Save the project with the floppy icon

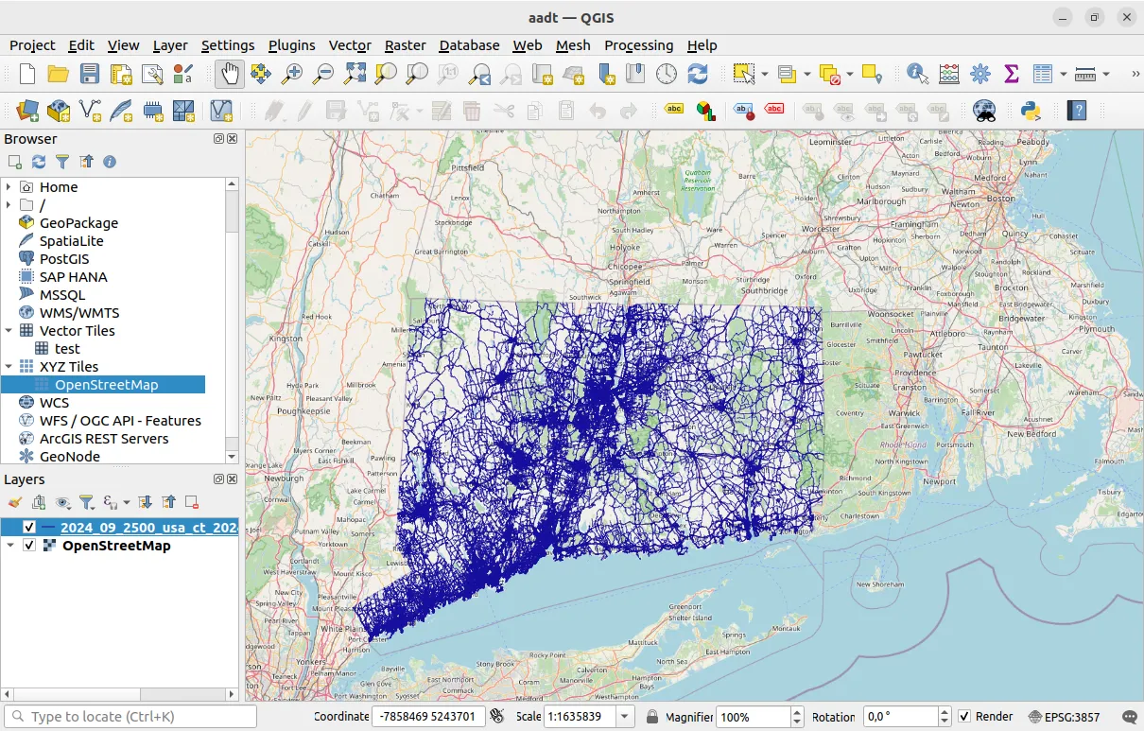click(x=90, y=74)
